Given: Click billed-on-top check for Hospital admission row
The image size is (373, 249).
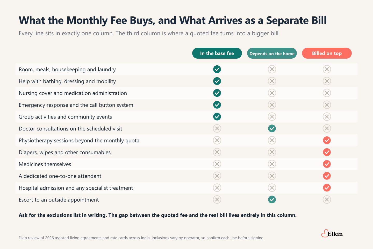Looking at the screenshot, I should (x=327, y=188).
